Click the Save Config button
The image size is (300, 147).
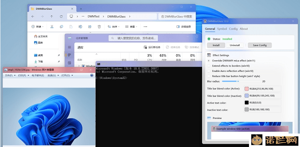tap(259, 45)
